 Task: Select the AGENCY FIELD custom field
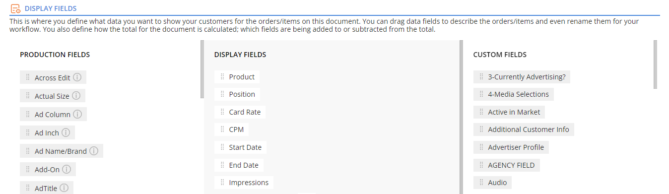[507, 165]
